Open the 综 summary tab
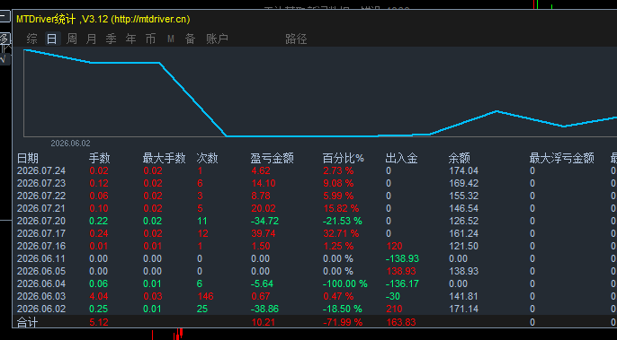The height and width of the screenshot is (340, 617). coord(31,39)
